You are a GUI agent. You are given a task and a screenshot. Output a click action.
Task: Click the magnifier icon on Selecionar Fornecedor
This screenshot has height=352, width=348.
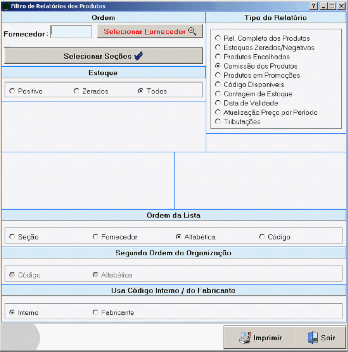192,31
